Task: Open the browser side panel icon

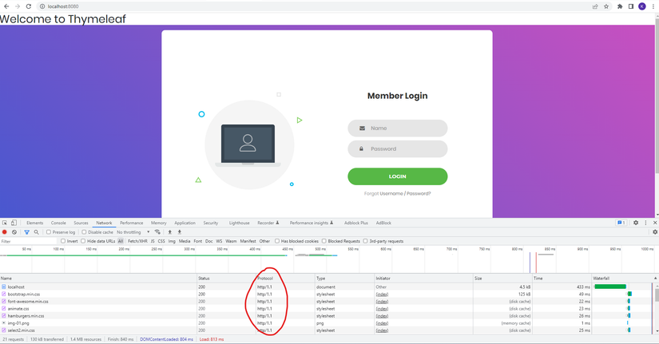Action: 631,6
